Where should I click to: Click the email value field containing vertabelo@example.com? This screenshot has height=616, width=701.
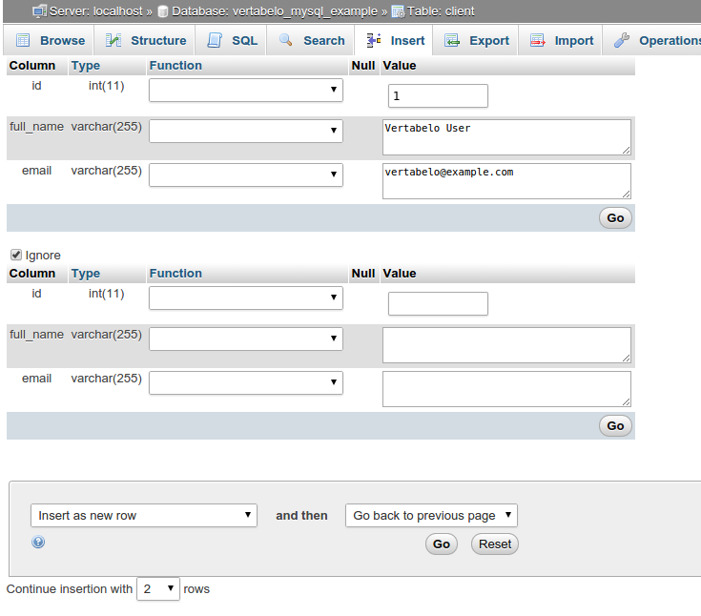pos(506,180)
